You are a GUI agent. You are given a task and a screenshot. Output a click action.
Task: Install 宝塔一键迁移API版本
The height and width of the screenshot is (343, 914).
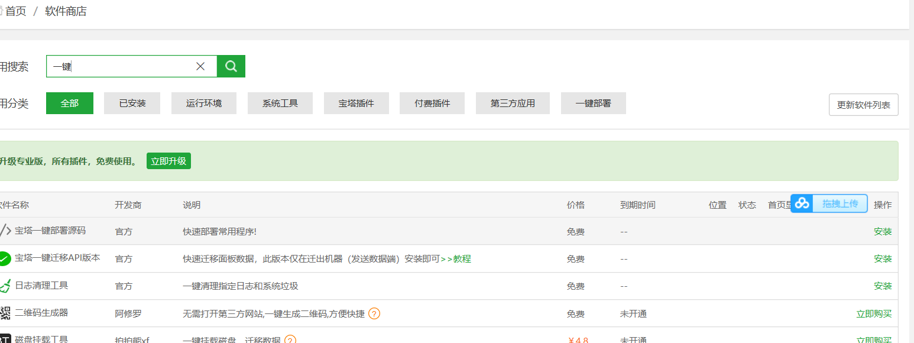(883, 258)
